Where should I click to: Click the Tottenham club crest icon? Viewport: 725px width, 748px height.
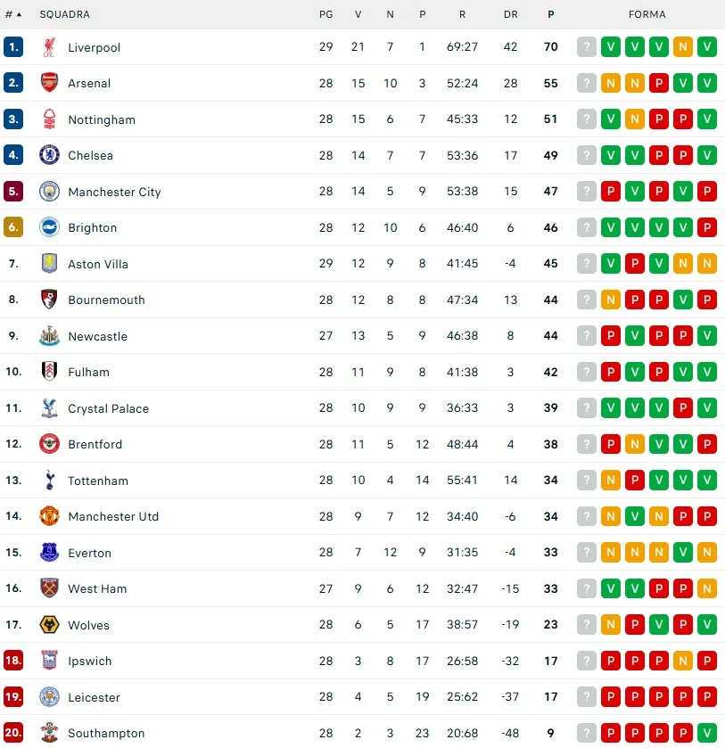[x=50, y=481]
